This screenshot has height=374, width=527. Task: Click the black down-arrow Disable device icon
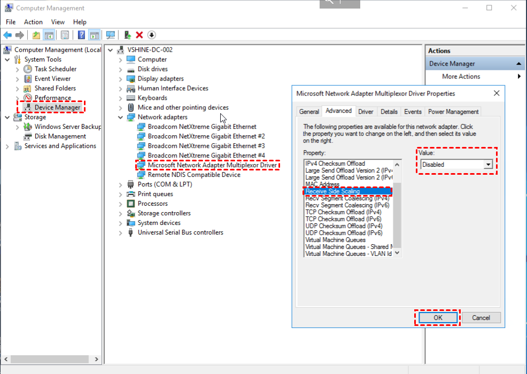(152, 35)
